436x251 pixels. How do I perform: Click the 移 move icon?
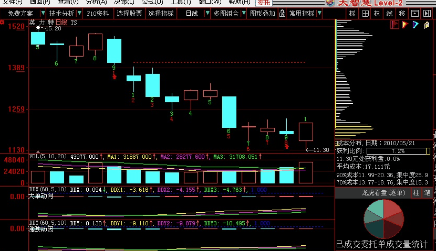[x=402, y=13]
